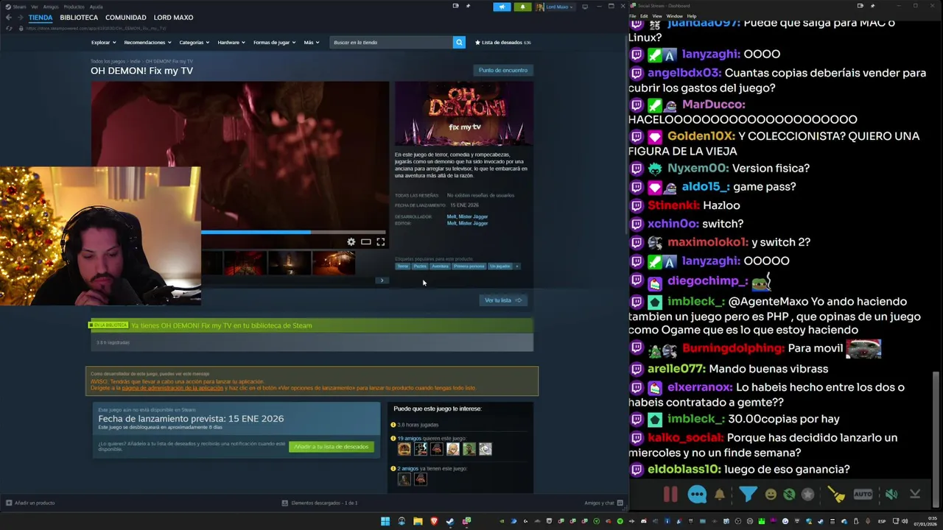Toggle the green muted speaker icon
The height and width of the screenshot is (530, 943).
click(x=891, y=495)
